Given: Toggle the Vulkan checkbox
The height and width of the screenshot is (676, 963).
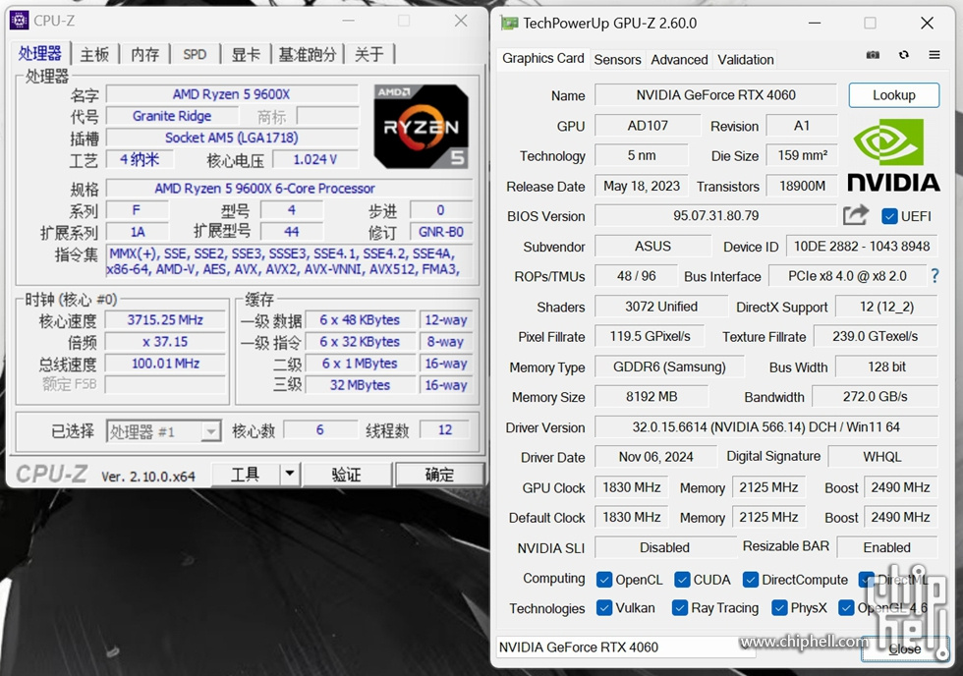Looking at the screenshot, I should pos(603,608).
